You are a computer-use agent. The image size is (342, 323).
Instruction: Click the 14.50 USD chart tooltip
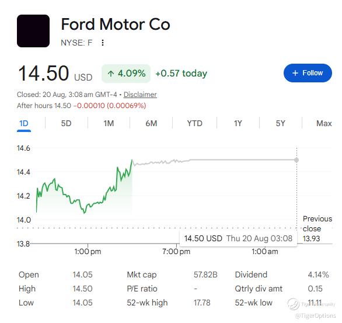[238, 238]
